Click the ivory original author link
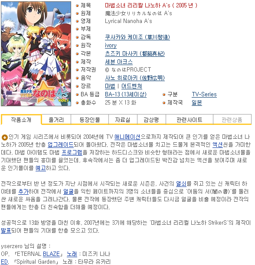 [111, 45]
